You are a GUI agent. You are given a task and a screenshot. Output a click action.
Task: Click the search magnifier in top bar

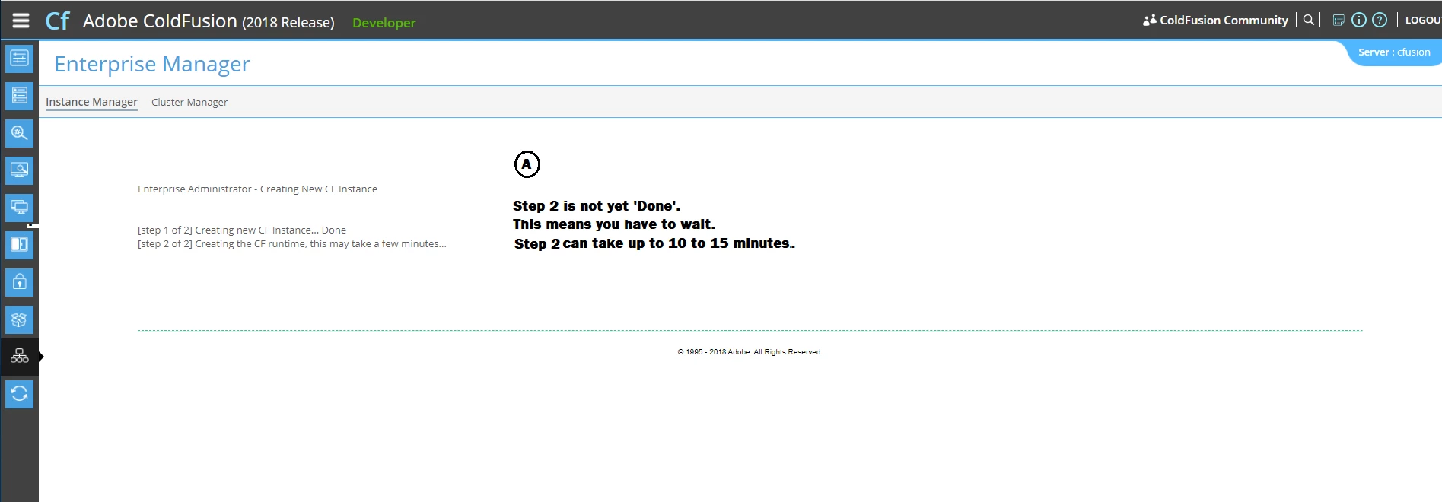[1308, 21]
